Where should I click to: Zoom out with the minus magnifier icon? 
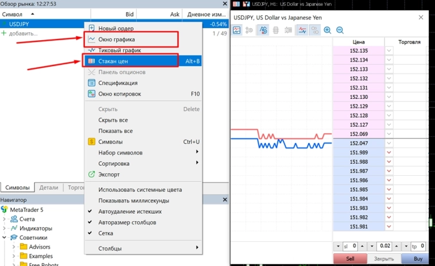point(340,30)
